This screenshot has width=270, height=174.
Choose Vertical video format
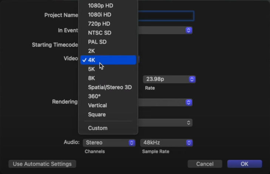(97, 105)
